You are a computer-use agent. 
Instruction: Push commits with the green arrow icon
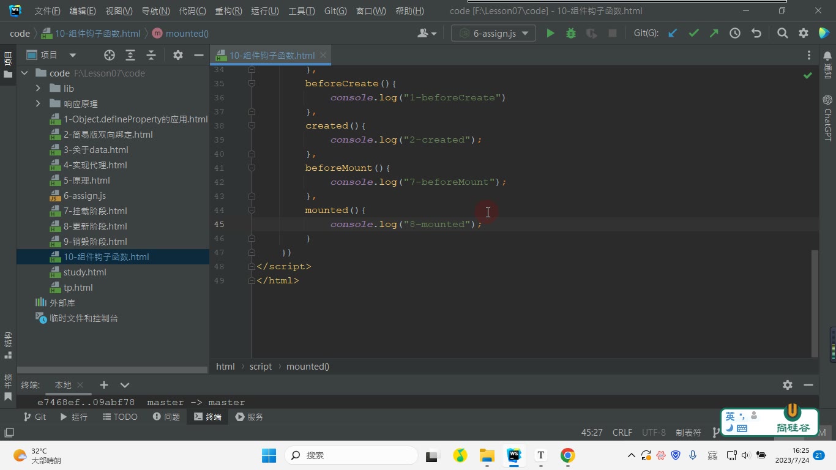714,34
